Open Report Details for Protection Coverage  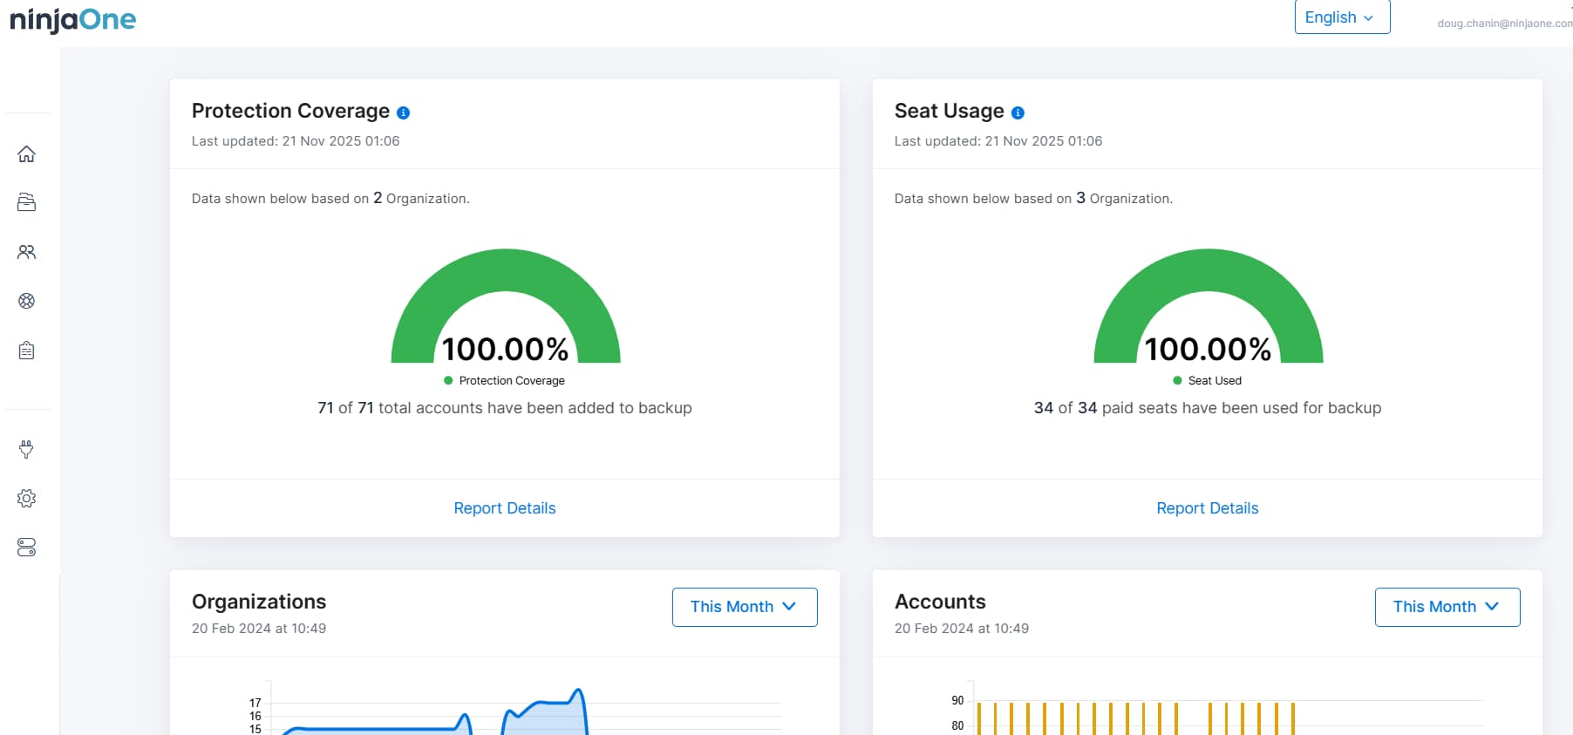click(504, 508)
